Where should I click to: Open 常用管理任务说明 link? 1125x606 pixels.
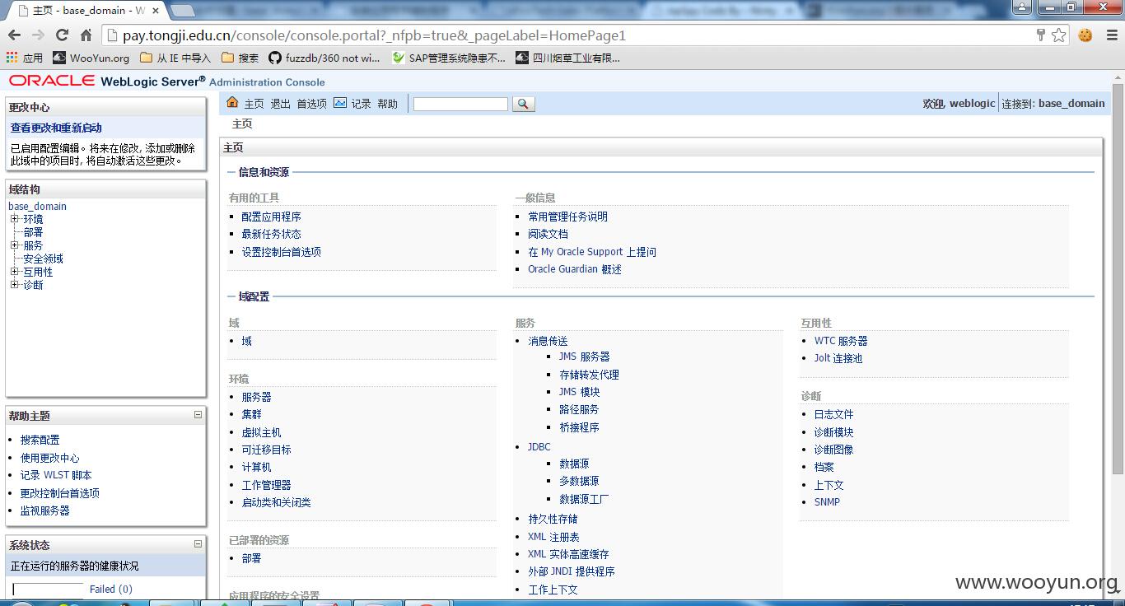coord(567,217)
